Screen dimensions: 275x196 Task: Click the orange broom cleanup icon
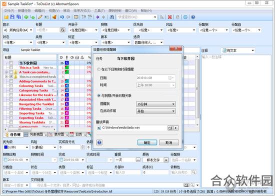point(54,17)
